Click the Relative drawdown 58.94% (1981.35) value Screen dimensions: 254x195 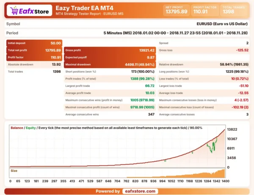234,64
